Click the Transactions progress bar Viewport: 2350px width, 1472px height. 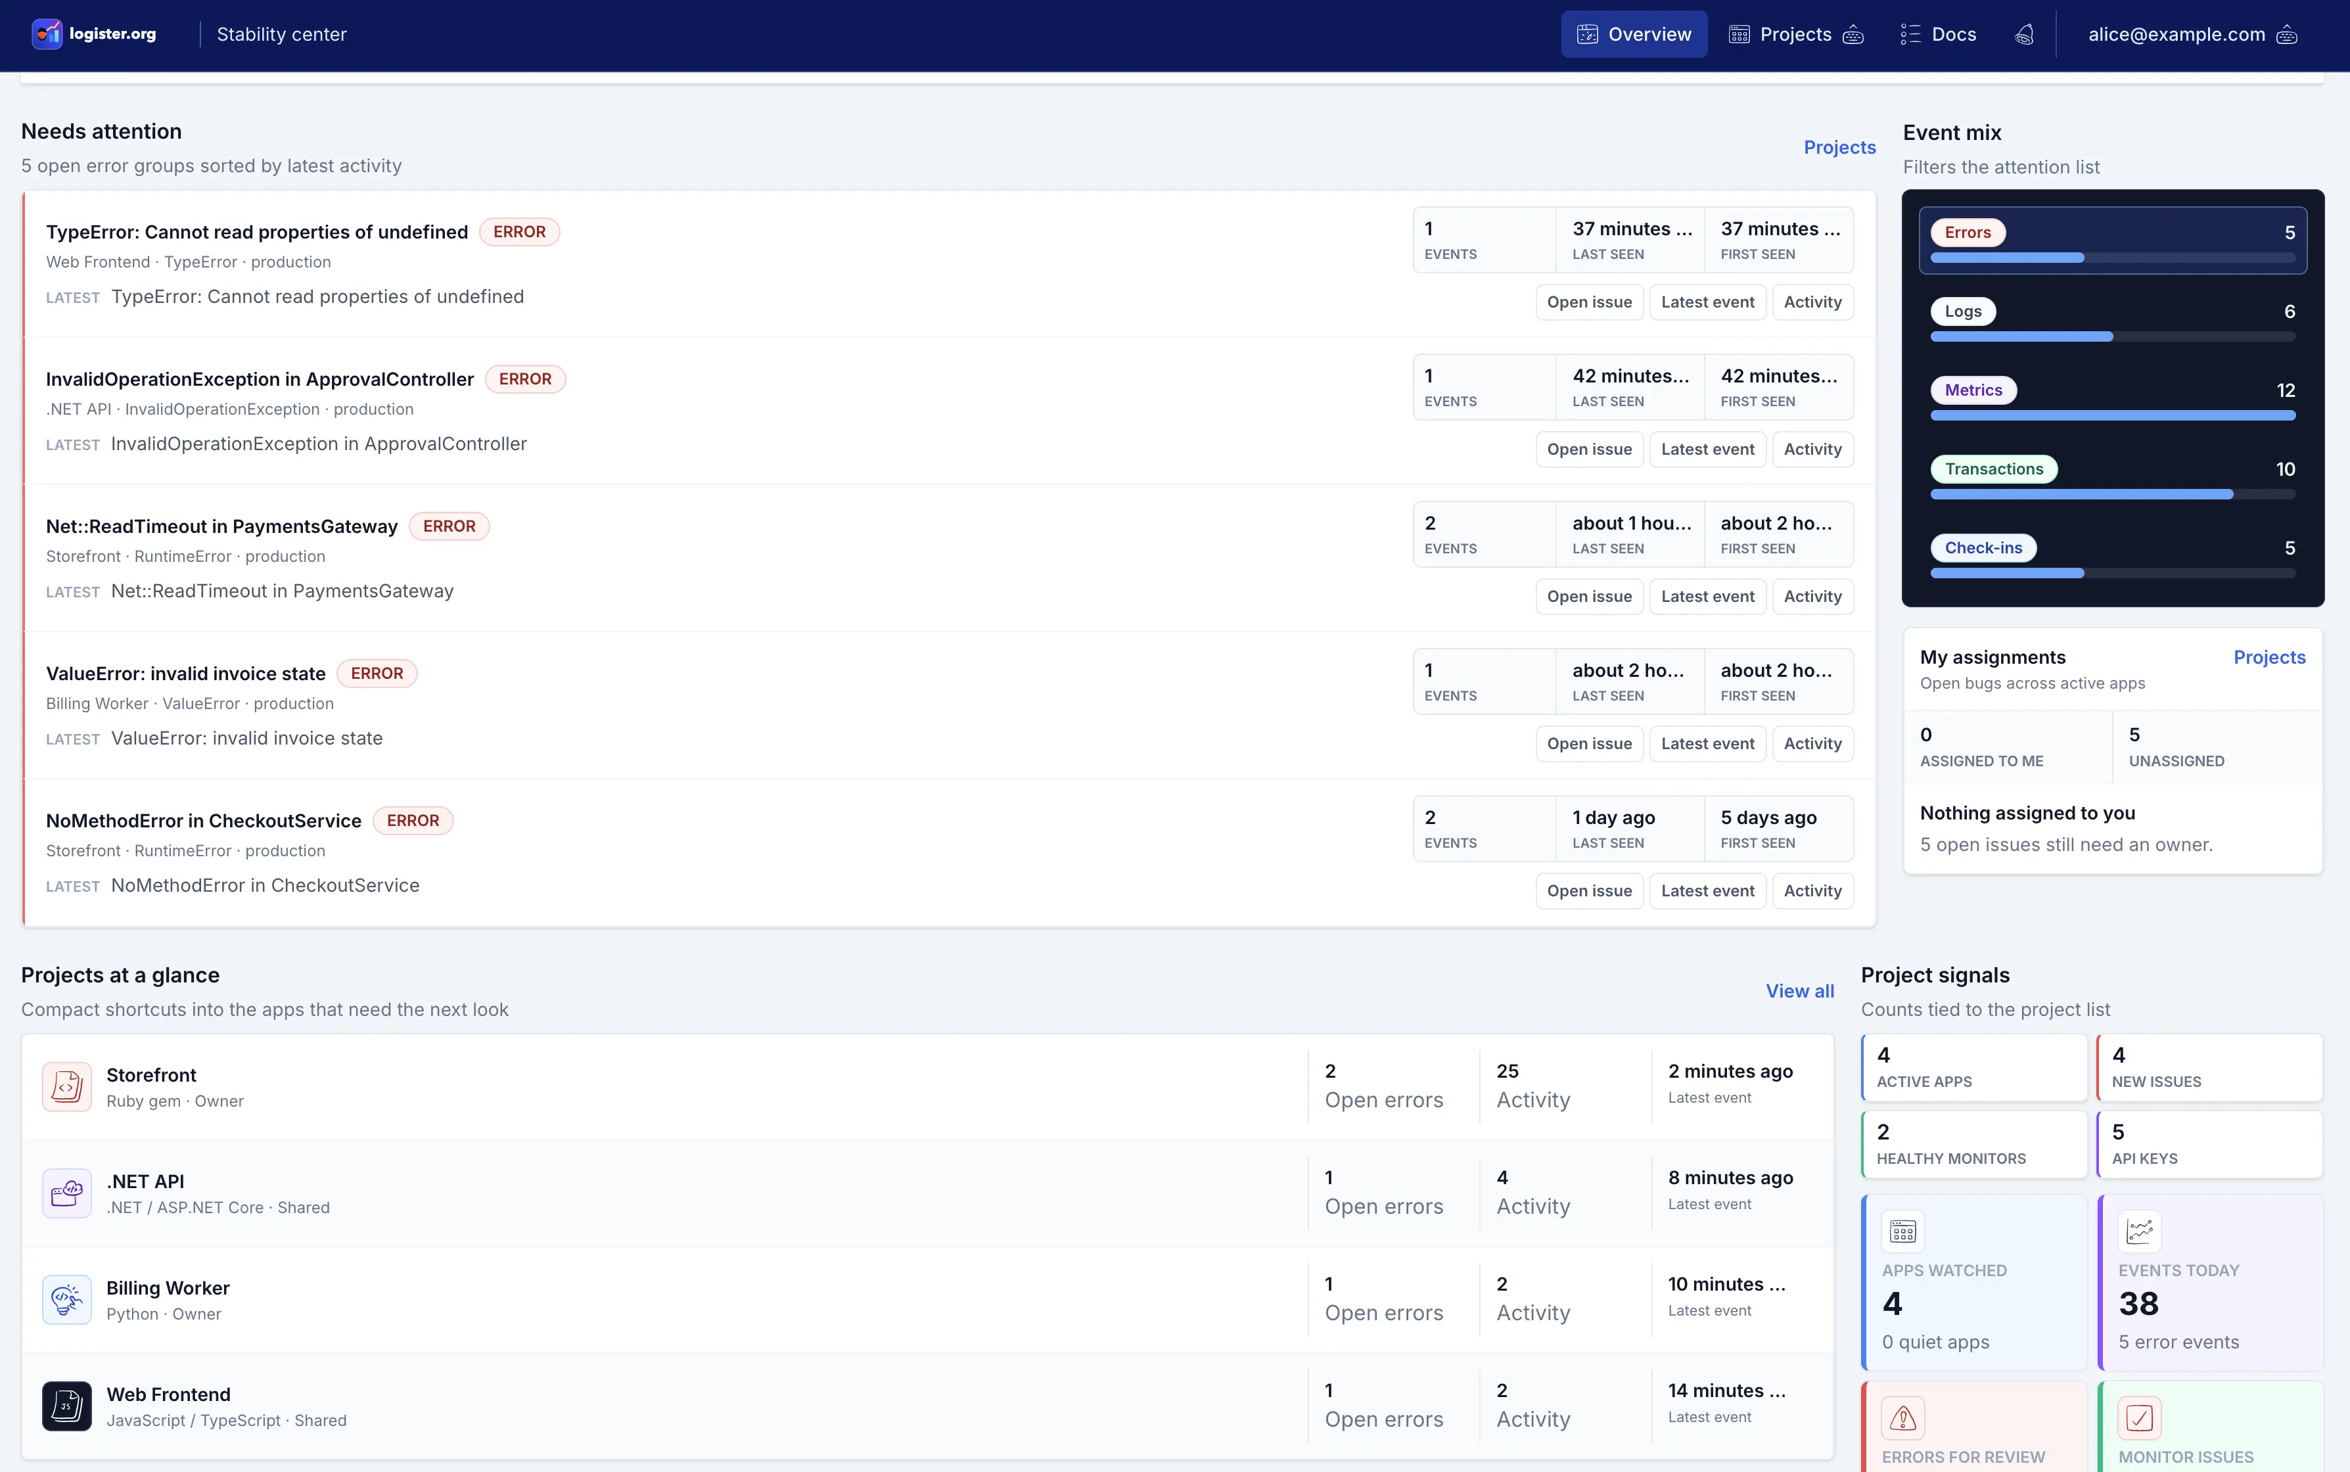coord(2113,495)
